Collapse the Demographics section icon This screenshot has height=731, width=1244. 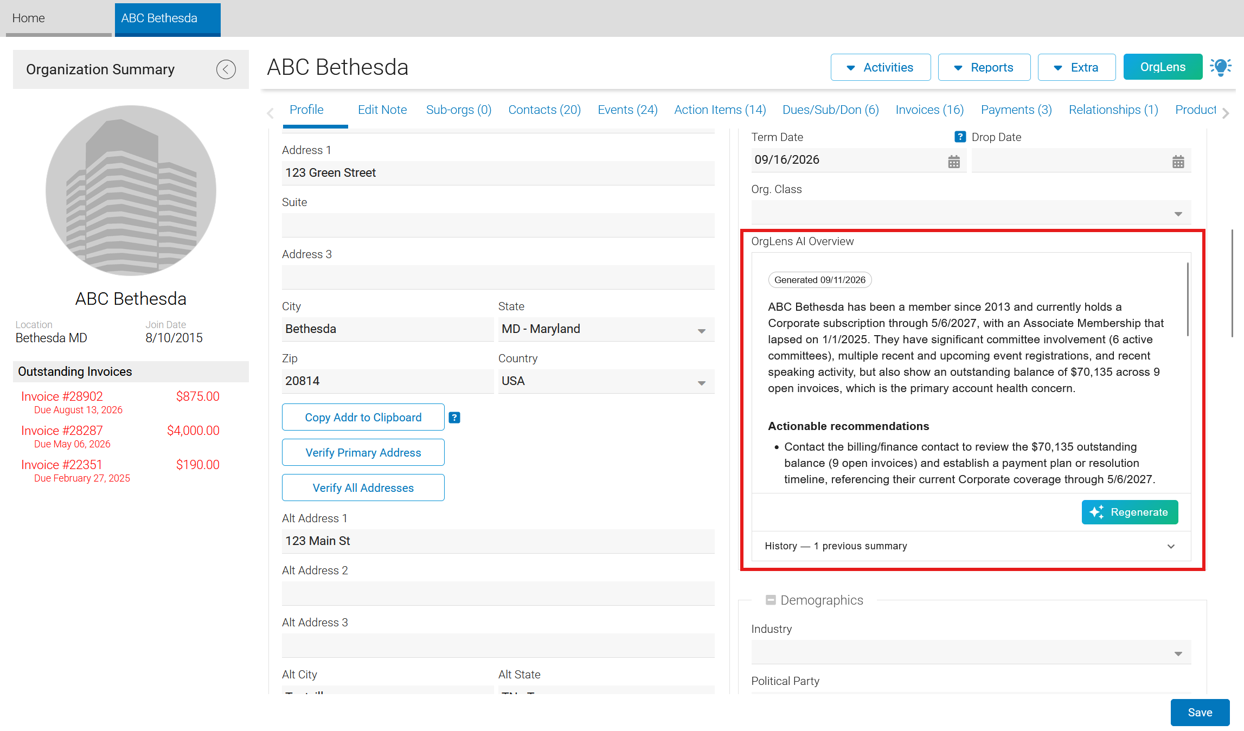click(771, 600)
